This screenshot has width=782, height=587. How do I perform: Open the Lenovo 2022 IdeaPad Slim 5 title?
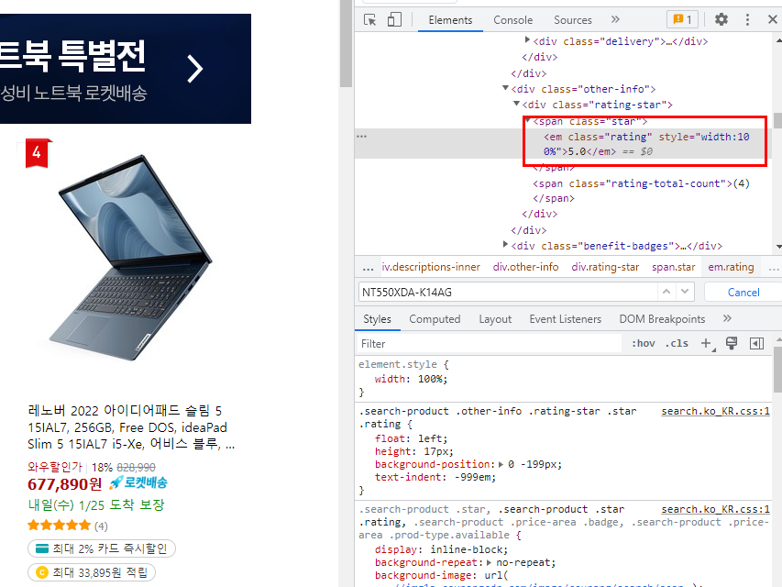[x=131, y=426]
